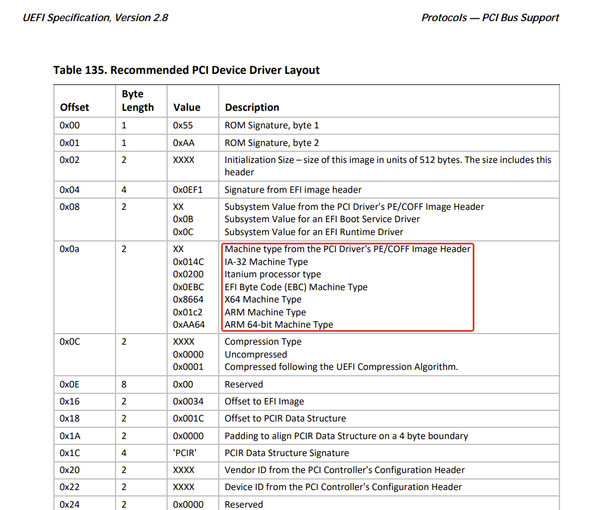Select offset cell '0x0a'

(x=69, y=249)
